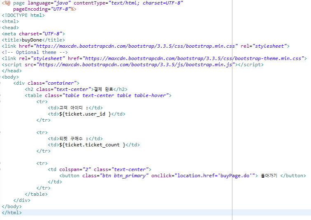Screen dimensions: 311x220
Task: Click the 티켓 구매수 : cell text
Action: 74,139
